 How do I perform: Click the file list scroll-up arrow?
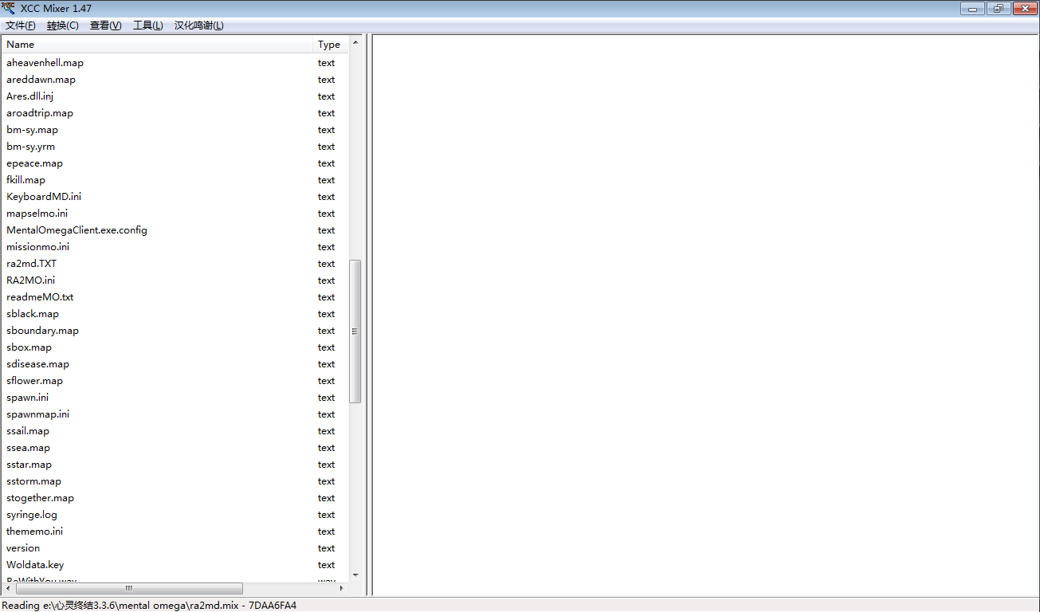pyautogui.click(x=355, y=42)
